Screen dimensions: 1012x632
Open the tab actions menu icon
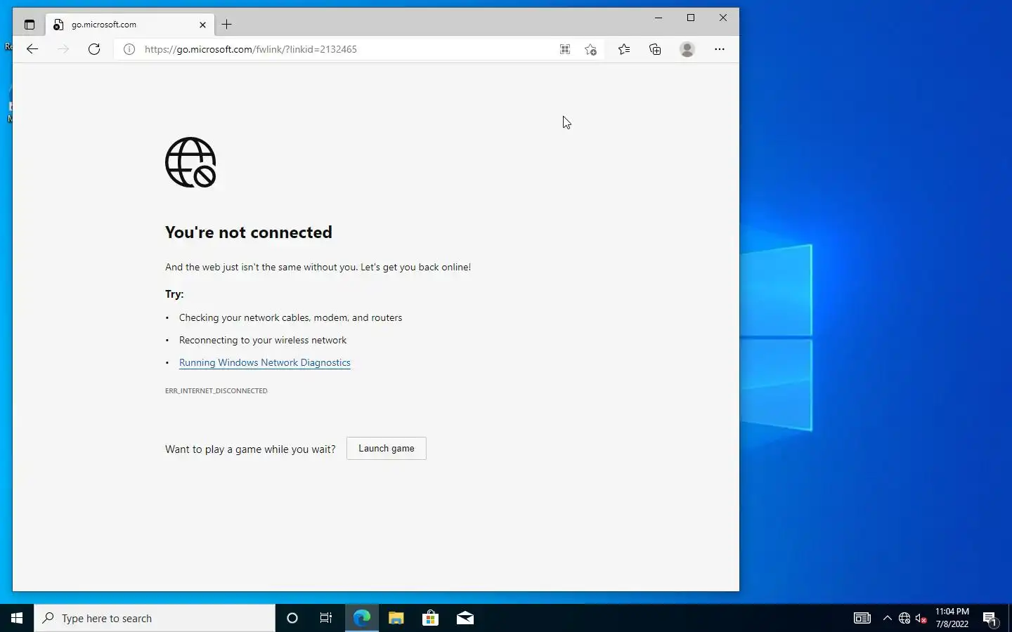pos(30,25)
